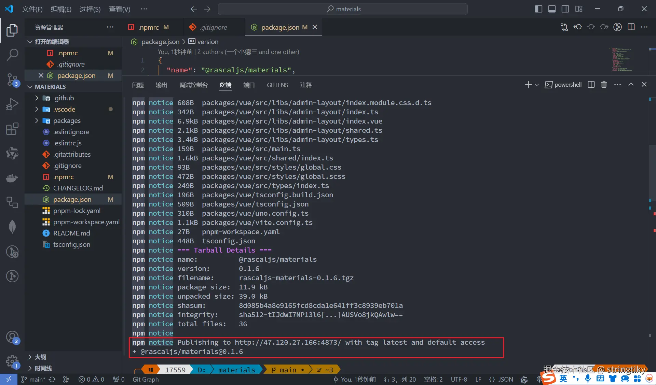
Task: Split the terminal panel
Action: [591, 85]
